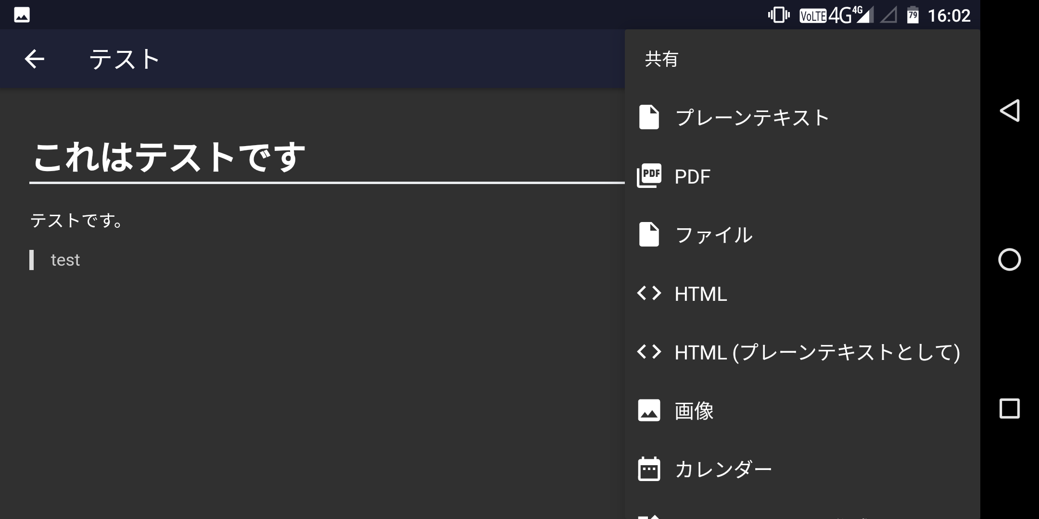
Task: Click the PDF icon in the share menu
Action: click(648, 176)
